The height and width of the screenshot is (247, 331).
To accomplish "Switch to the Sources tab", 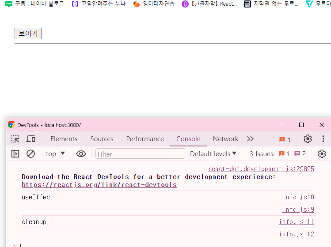I will pyautogui.click(x=102, y=139).
